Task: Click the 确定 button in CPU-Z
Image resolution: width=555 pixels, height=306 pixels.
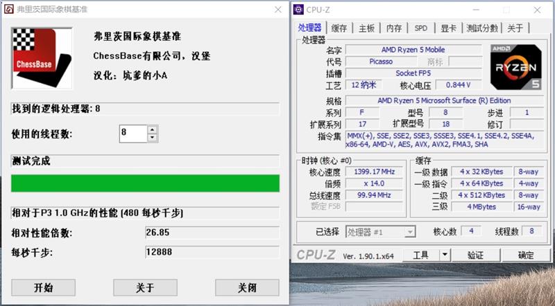Action: (x=526, y=255)
